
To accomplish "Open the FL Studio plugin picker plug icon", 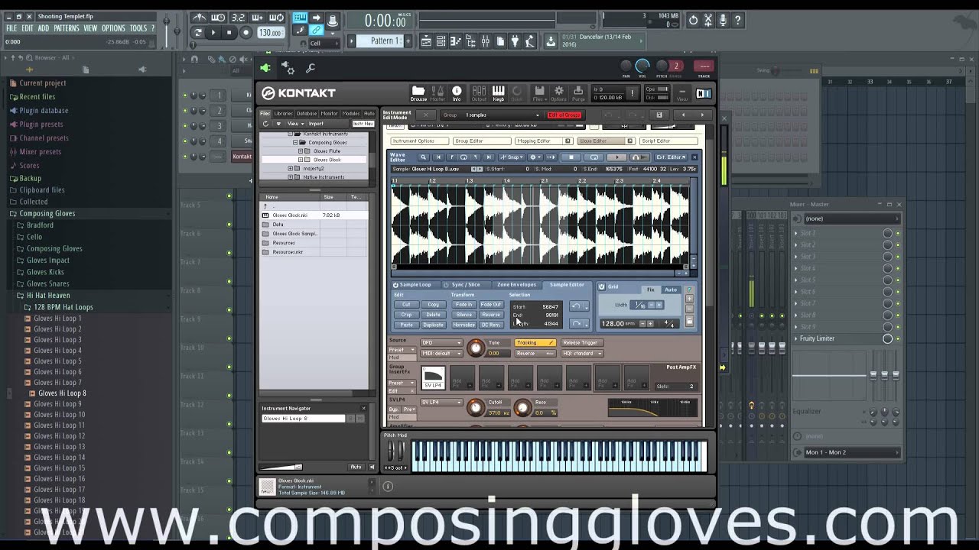I will click(x=515, y=41).
